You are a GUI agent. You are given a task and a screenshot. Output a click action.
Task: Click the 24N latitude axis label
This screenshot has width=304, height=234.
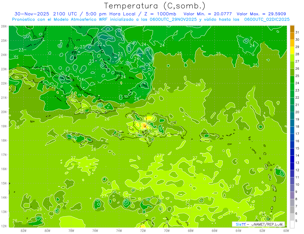point(4,55)
